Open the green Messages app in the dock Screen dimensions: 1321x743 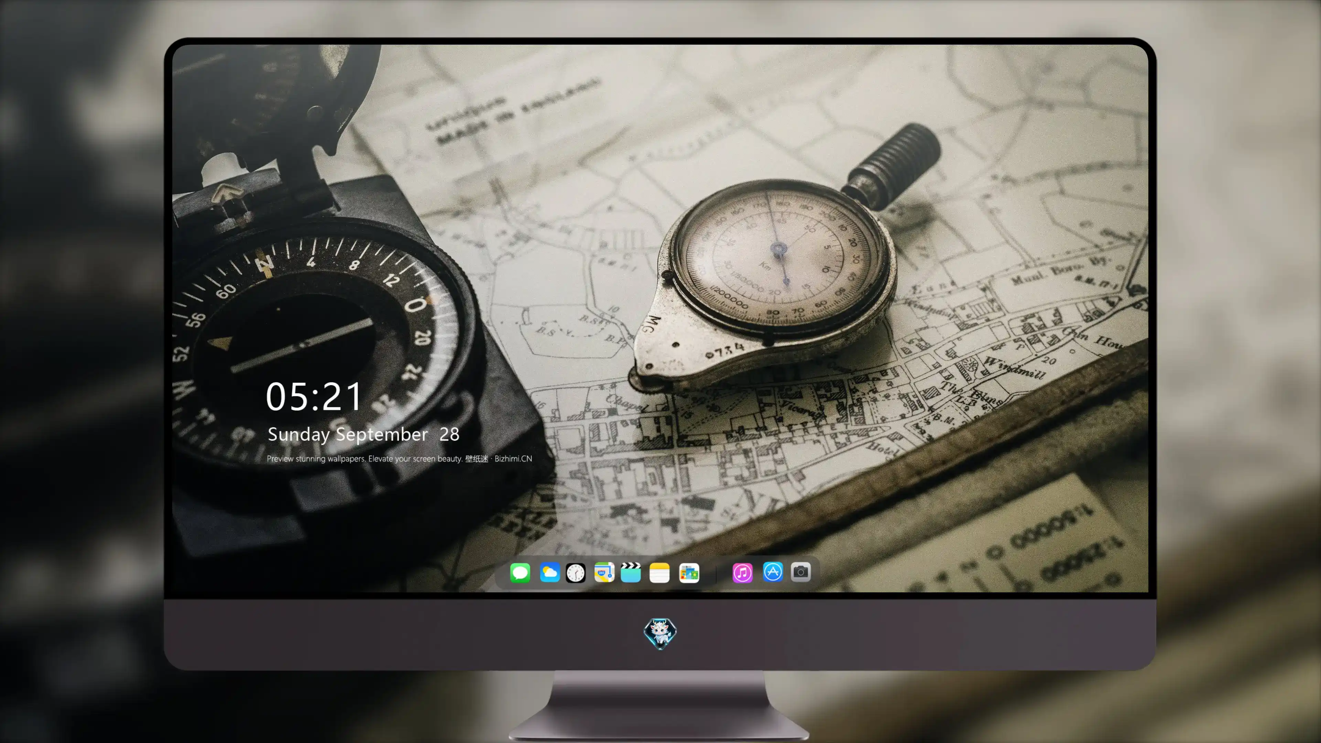(520, 572)
